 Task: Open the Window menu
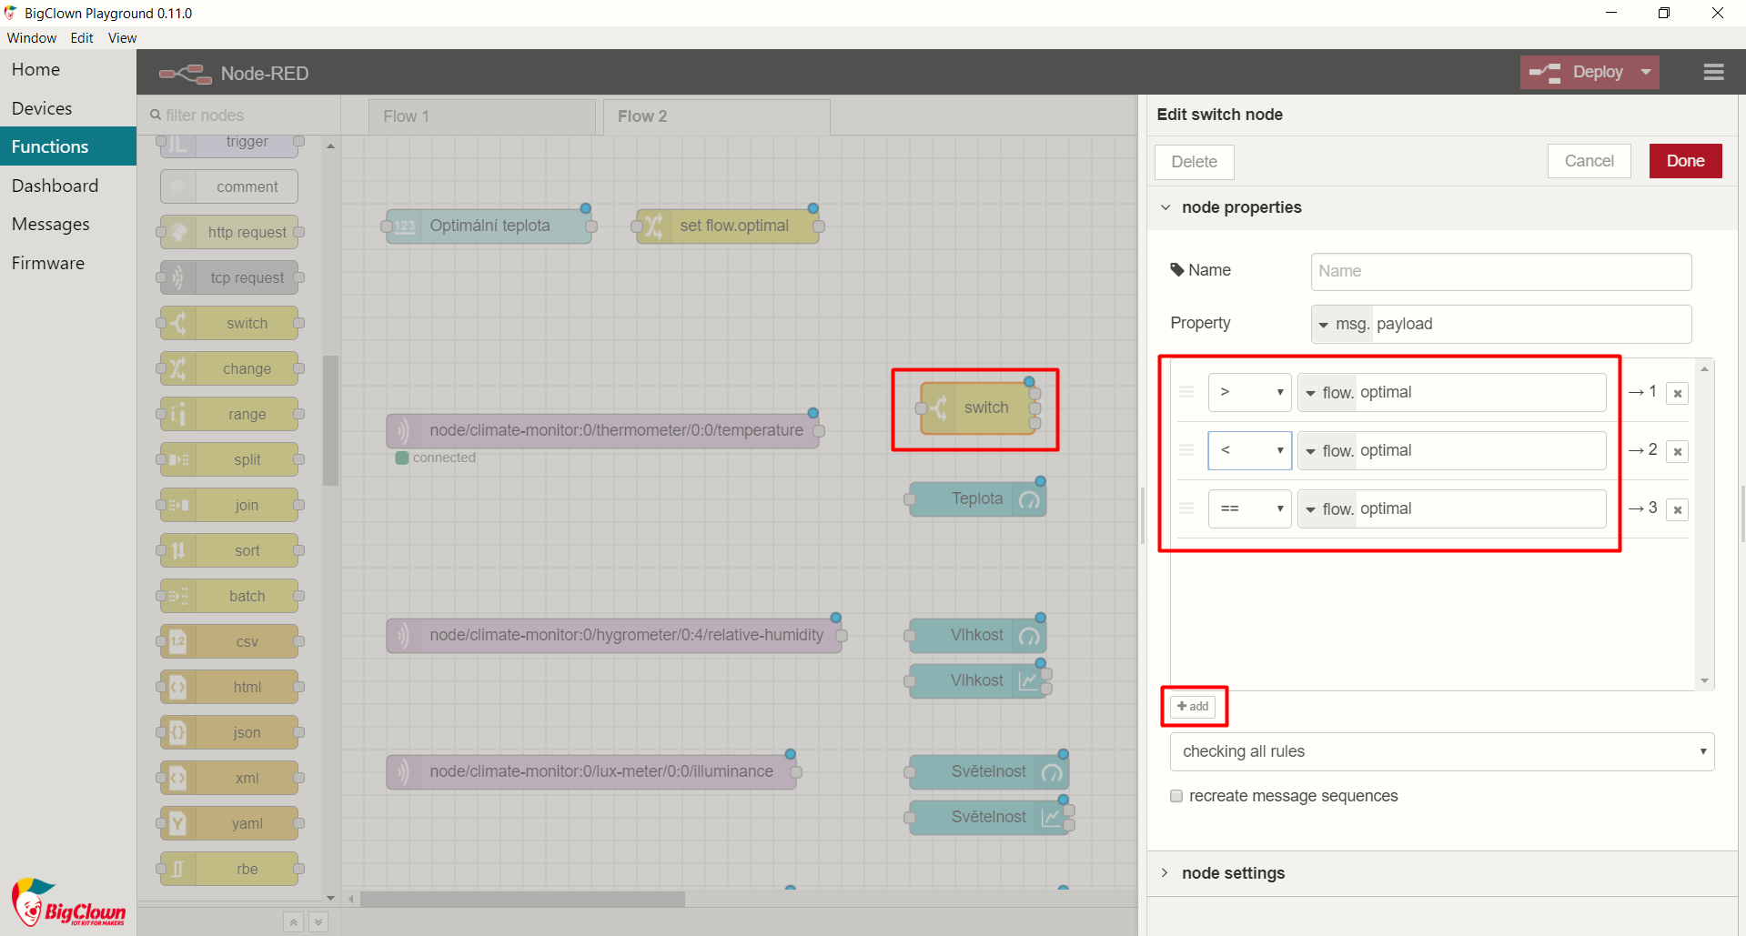coord(32,38)
